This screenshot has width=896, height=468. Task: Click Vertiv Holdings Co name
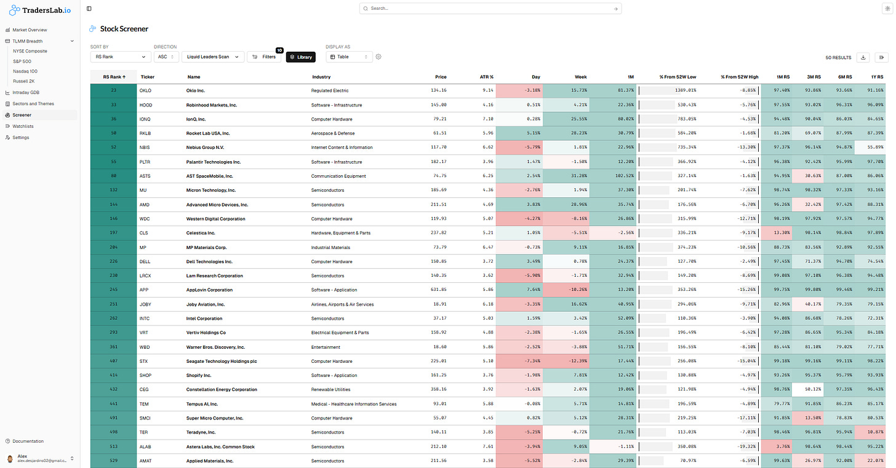coord(206,333)
